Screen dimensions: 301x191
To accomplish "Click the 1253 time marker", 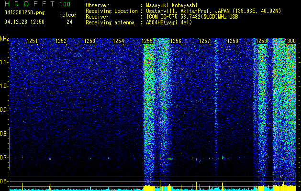I will 89,41.
